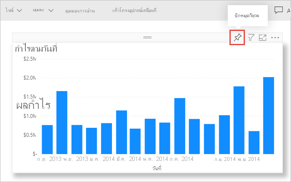
Task: Open the filter icon on the visual
Action: pos(251,37)
